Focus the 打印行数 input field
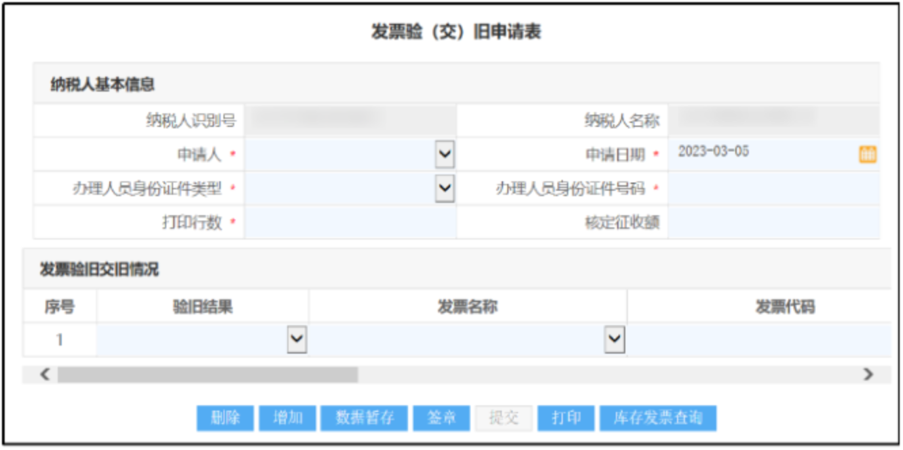 pos(349,223)
